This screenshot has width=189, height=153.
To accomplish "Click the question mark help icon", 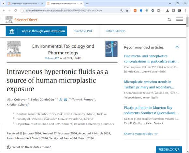I will [x=9, y=147].
